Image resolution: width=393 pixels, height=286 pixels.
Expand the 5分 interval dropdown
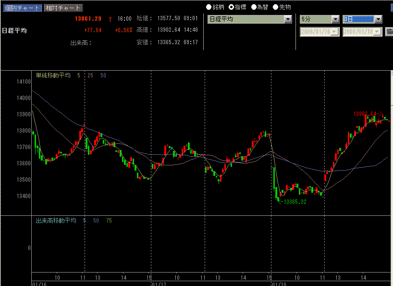335,19
